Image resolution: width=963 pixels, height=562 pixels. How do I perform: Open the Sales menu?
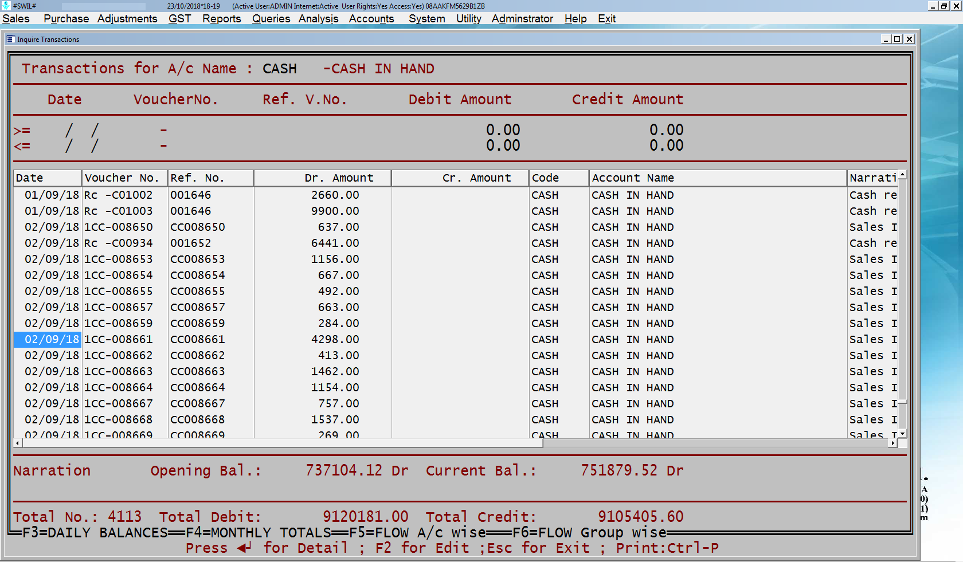pyautogui.click(x=16, y=18)
